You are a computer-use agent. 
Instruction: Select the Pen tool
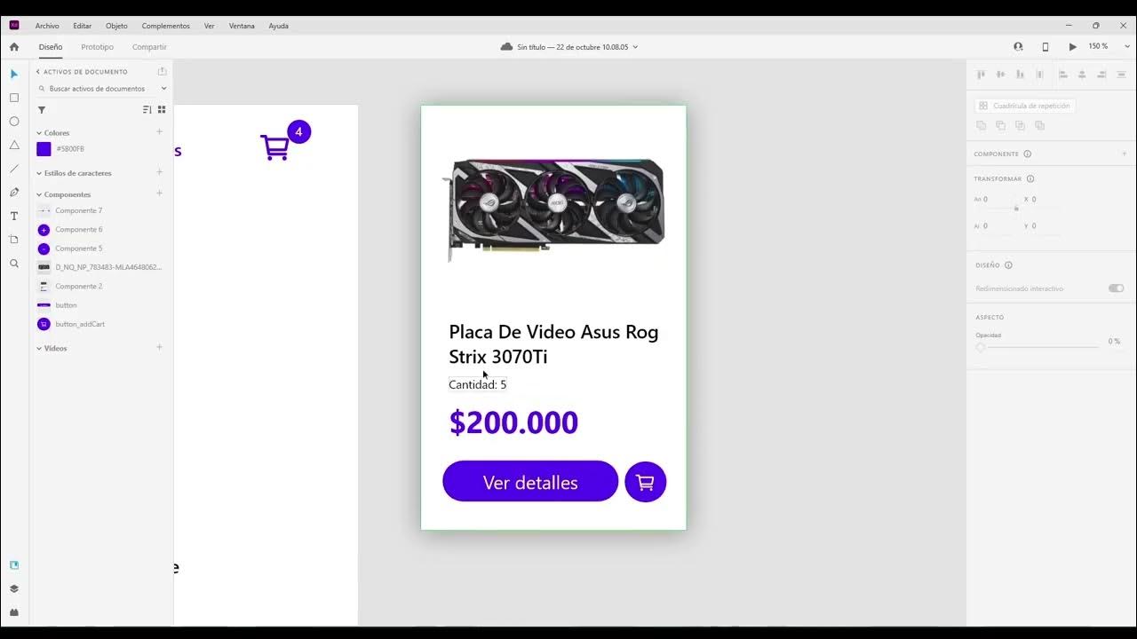(x=14, y=193)
